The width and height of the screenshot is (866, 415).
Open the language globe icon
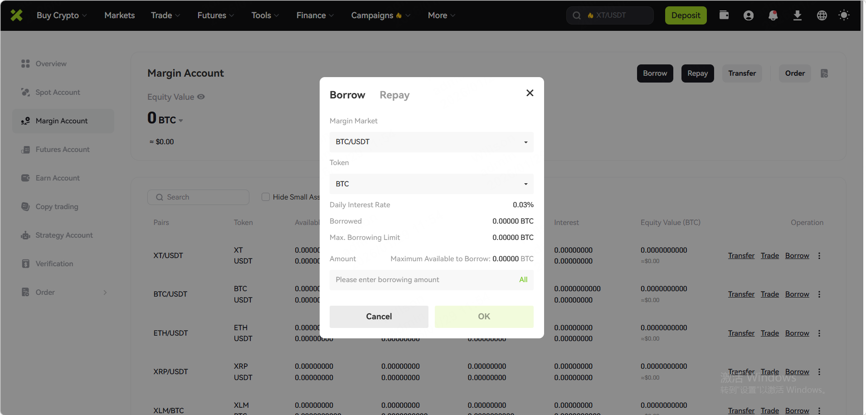tap(822, 15)
